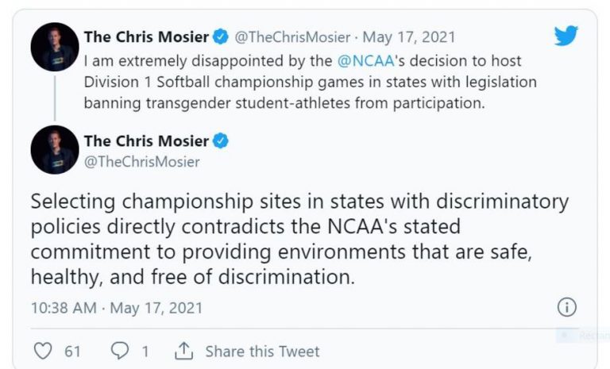Open the @TheChrisMosier handle under lower name
This screenshot has height=369, width=610.
point(141,162)
